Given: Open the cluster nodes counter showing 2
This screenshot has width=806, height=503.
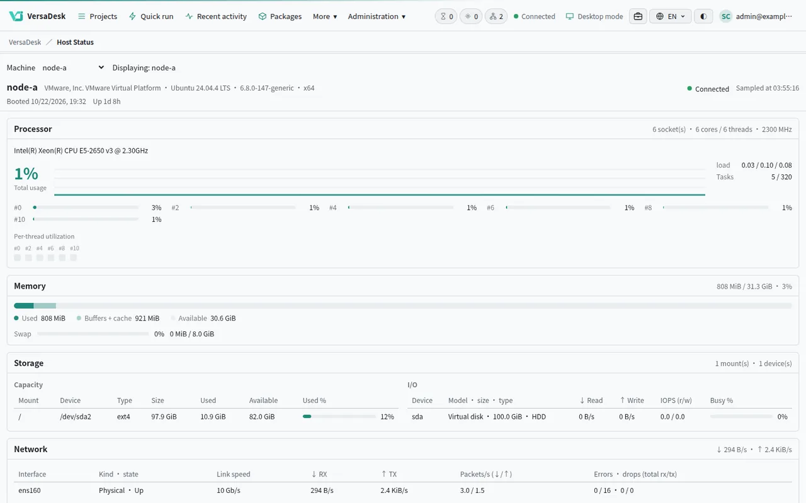Looking at the screenshot, I should click(496, 16).
